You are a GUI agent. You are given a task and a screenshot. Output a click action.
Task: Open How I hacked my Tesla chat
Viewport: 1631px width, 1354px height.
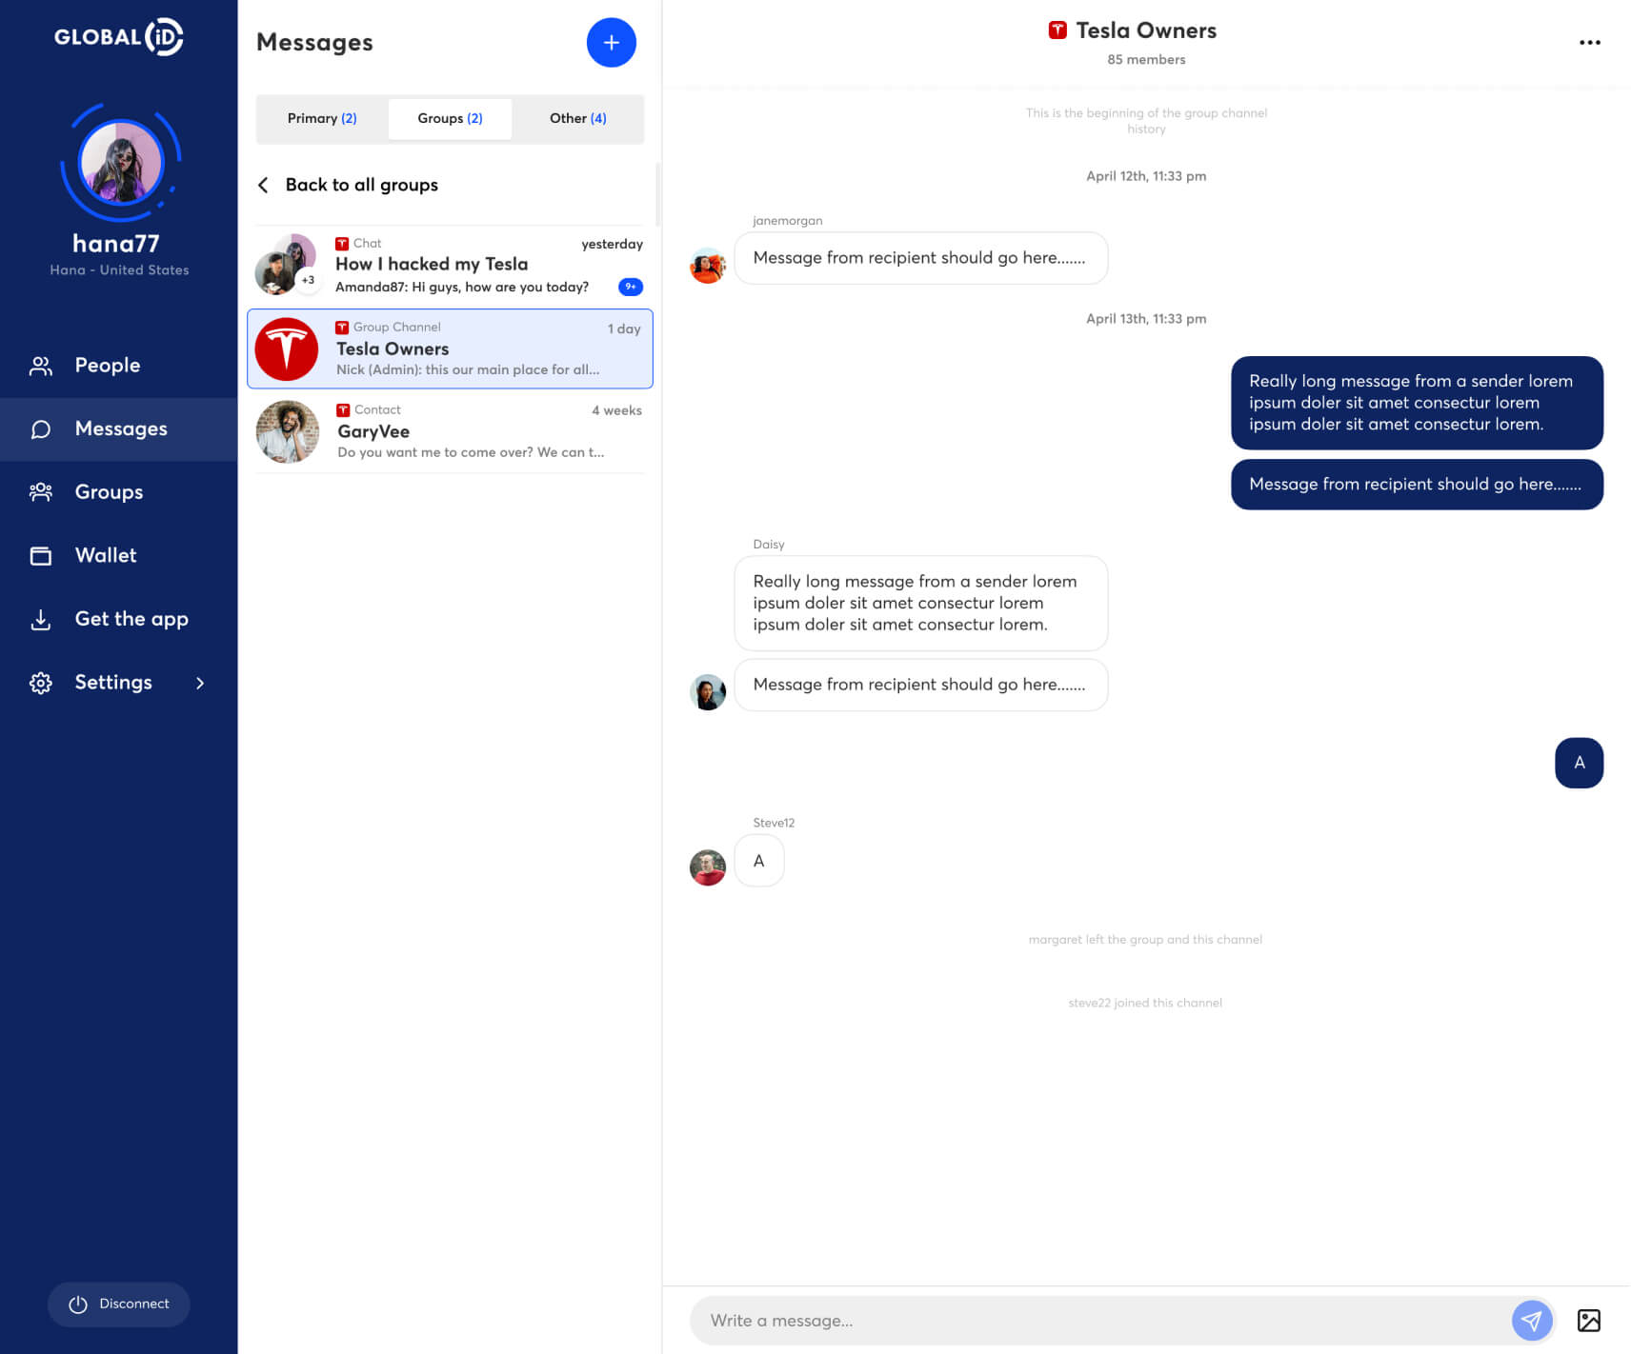click(x=450, y=265)
